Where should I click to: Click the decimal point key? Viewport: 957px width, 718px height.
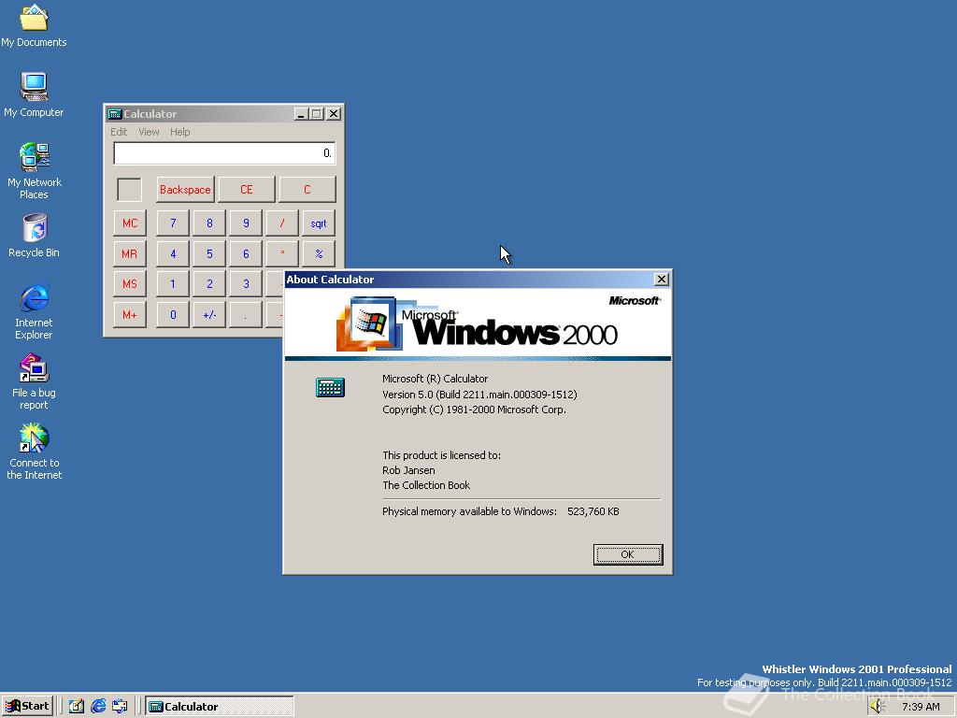pyautogui.click(x=246, y=314)
